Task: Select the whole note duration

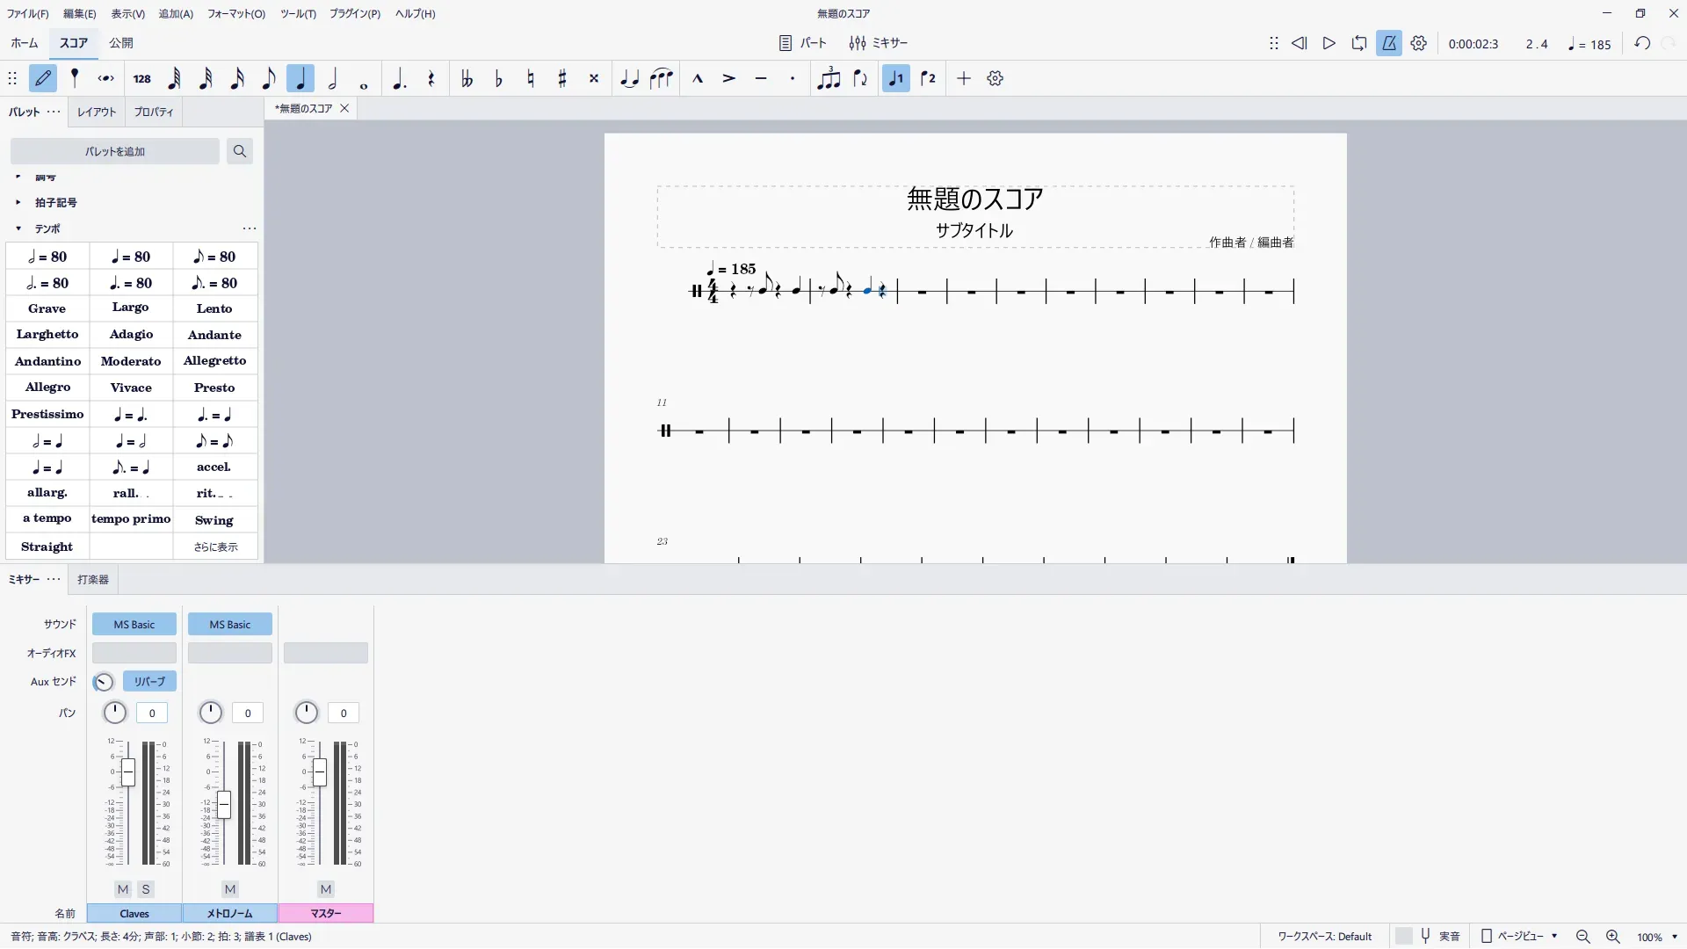Action: tap(364, 79)
